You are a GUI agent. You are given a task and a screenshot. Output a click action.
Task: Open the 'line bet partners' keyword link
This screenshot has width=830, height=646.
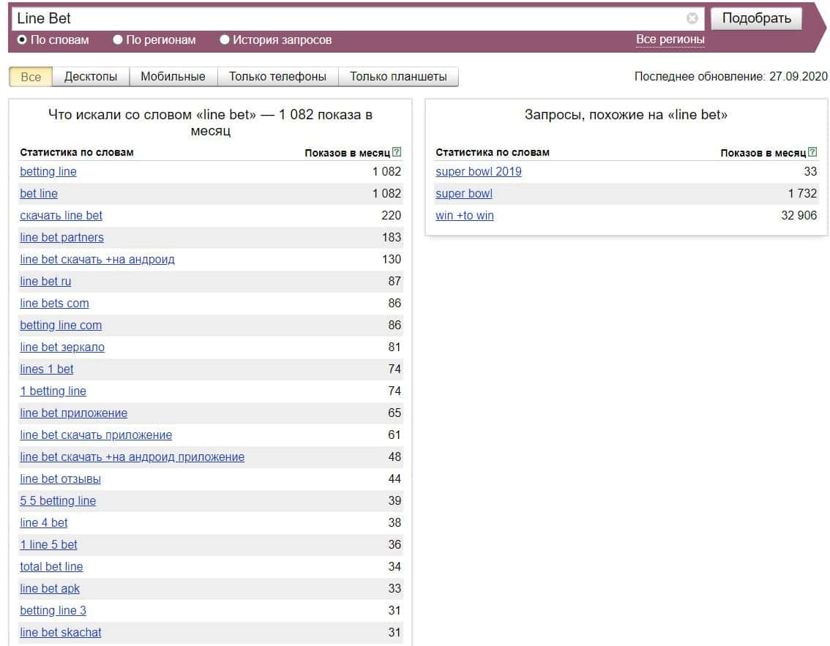pos(61,238)
